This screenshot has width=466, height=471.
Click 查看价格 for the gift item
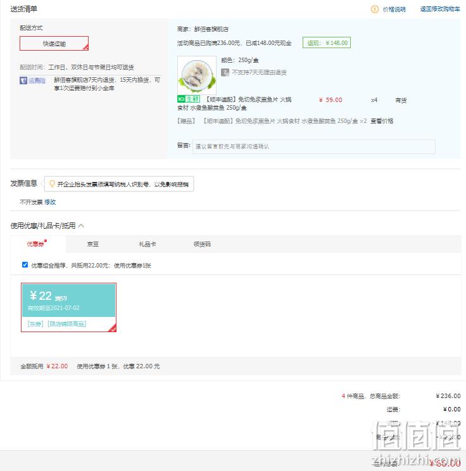[382, 121]
